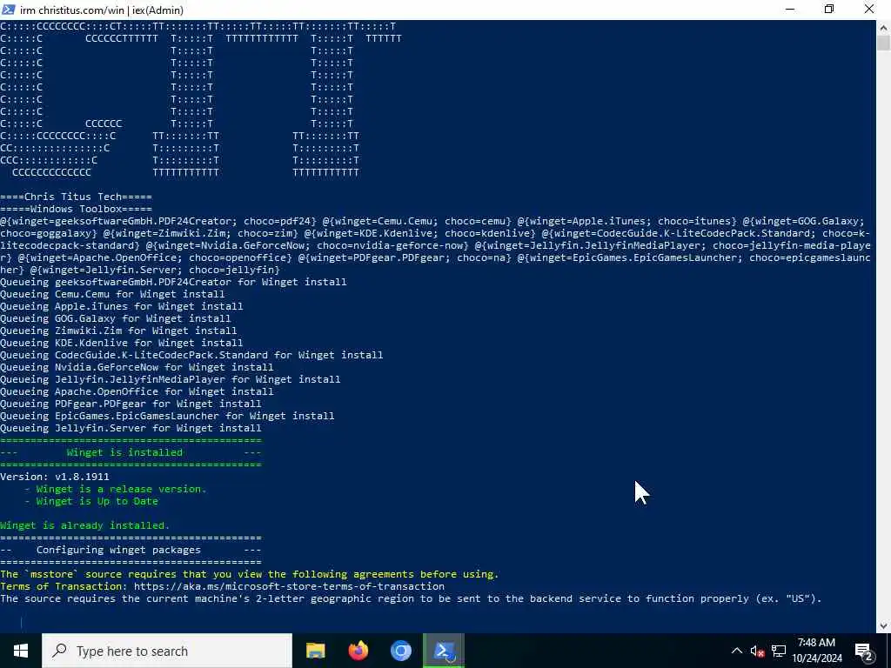
Task: Click 'Queueing KDE.Kdenlive for Winget install'
Action: pyautogui.click(x=122, y=343)
